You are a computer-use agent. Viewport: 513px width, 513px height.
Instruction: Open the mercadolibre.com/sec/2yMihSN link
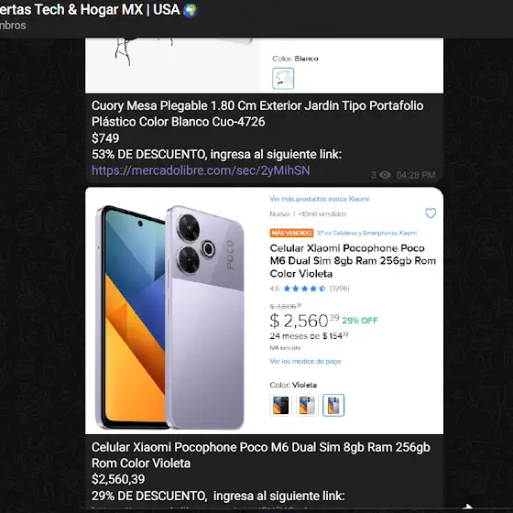point(201,170)
